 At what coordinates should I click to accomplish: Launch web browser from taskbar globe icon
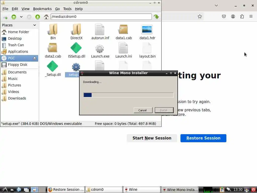[19, 190]
